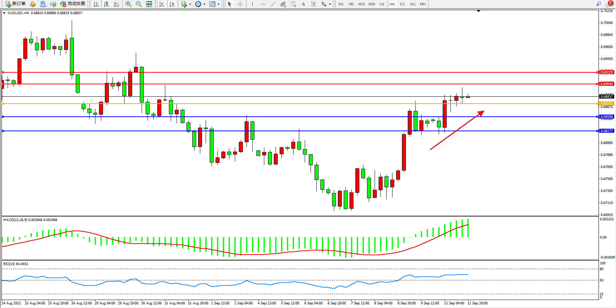The width and height of the screenshot is (616, 308).
Task: Select the Fibonacci retracement tool
Action: coord(293,4)
